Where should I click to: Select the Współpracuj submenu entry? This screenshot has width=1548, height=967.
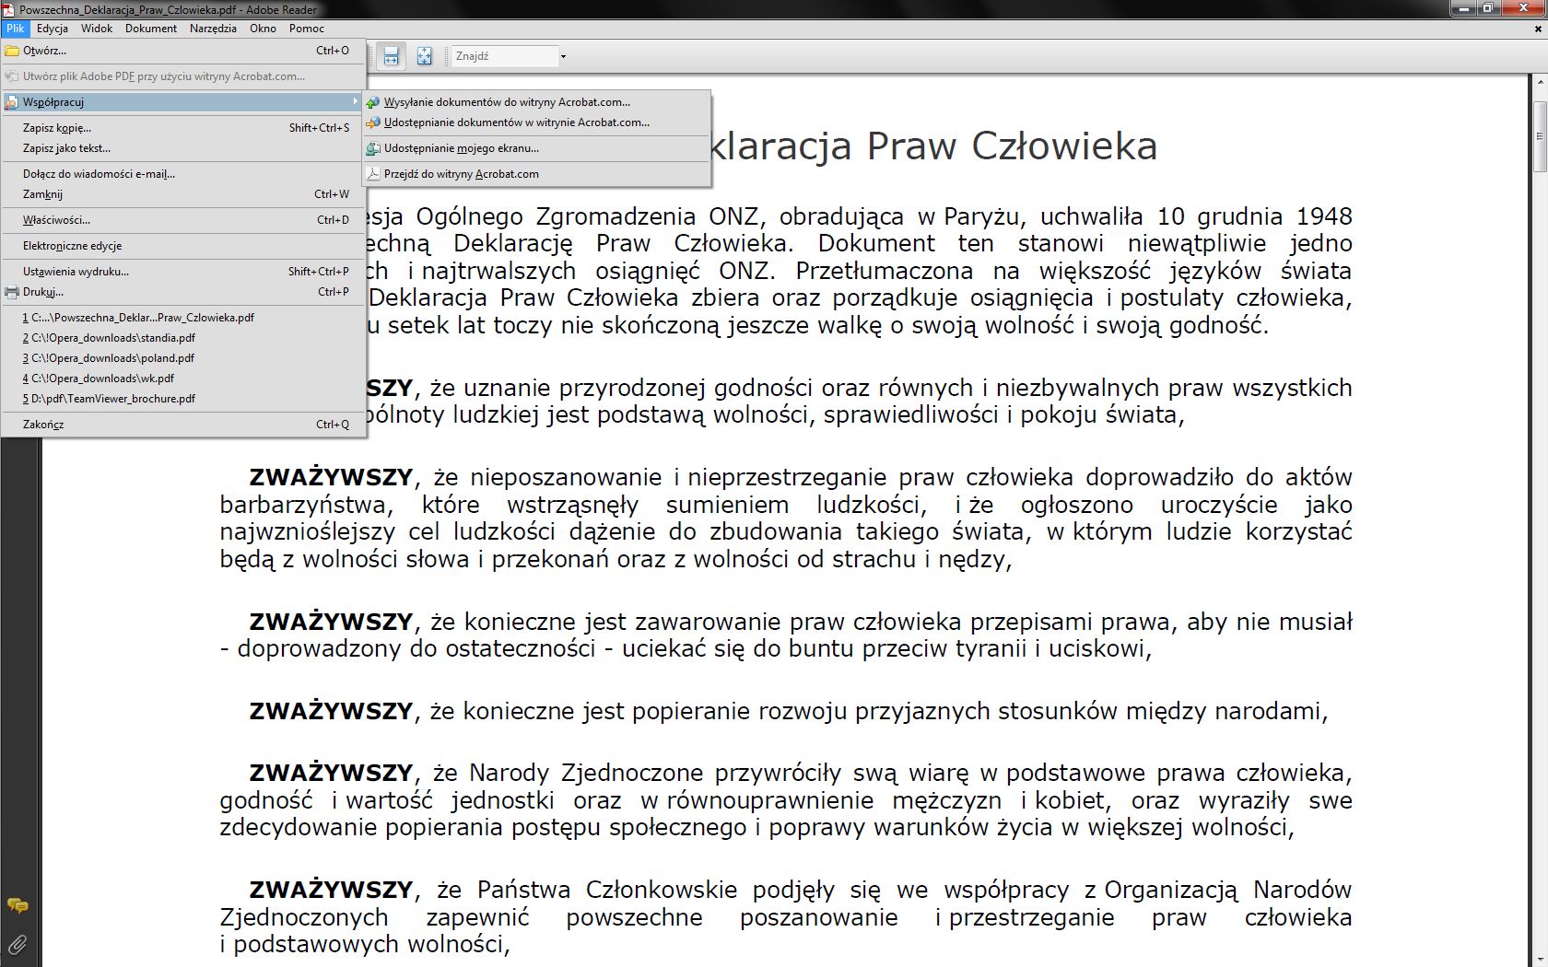(x=183, y=102)
